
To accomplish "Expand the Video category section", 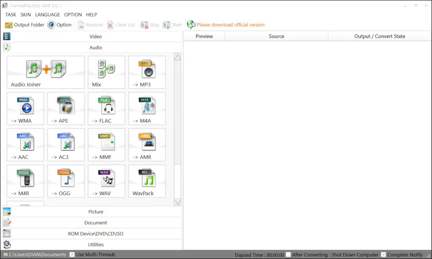I will pyautogui.click(x=95, y=37).
